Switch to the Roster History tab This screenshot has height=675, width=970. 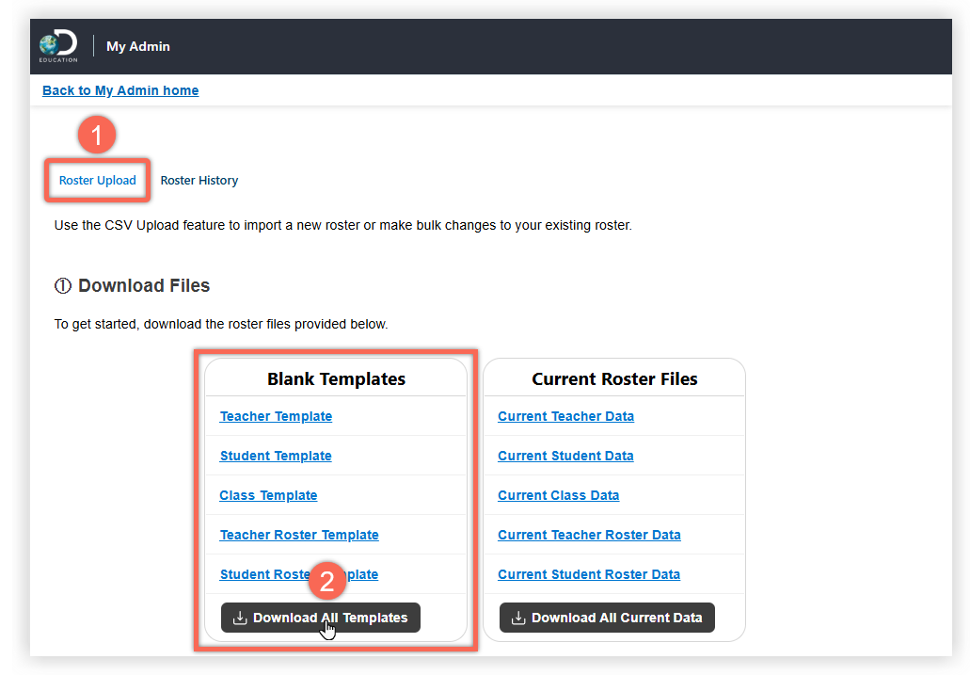tap(199, 180)
